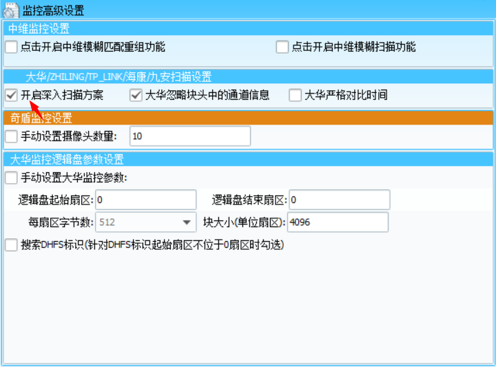496x367 pixels.
Task: Tick 大华严格对比时间 checkbox
Action: click(x=295, y=95)
